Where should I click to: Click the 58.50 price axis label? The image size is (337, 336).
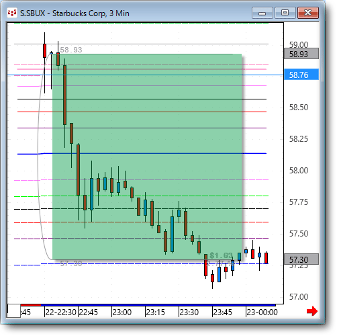(x=299, y=108)
